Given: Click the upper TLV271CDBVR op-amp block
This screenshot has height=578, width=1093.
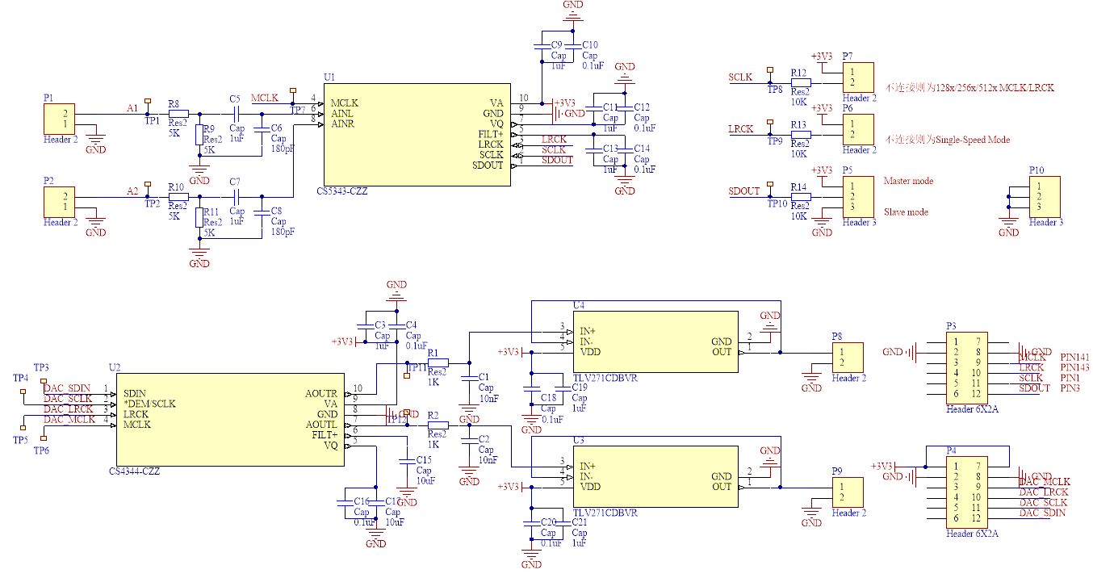Looking at the screenshot, I should coord(655,341).
